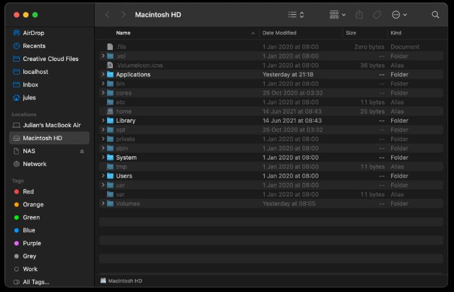Select Macintosh HD in sidebar
The width and height of the screenshot is (454, 292).
(49, 138)
